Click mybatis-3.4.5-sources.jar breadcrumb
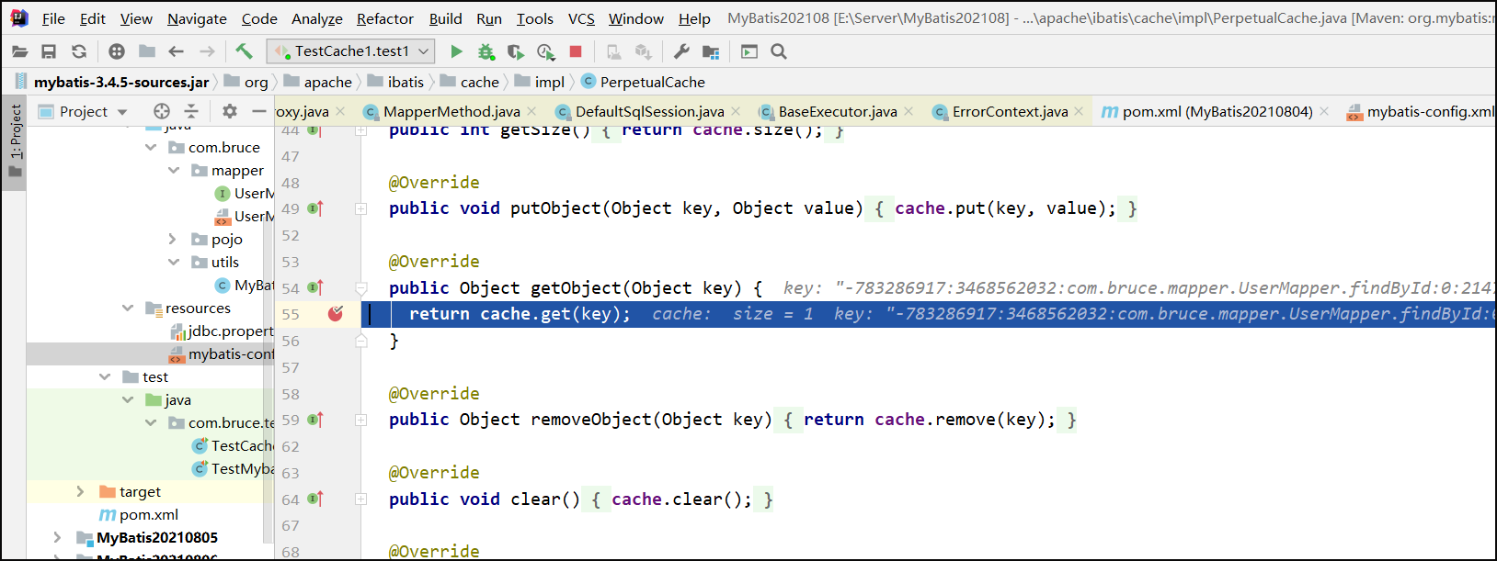This screenshot has width=1497, height=561. 111,82
